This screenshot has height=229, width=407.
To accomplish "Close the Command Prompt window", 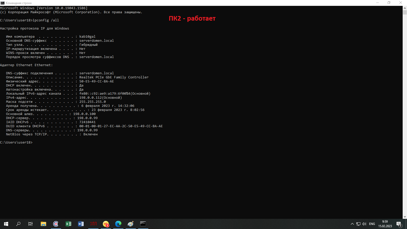I will tap(401, 3).
